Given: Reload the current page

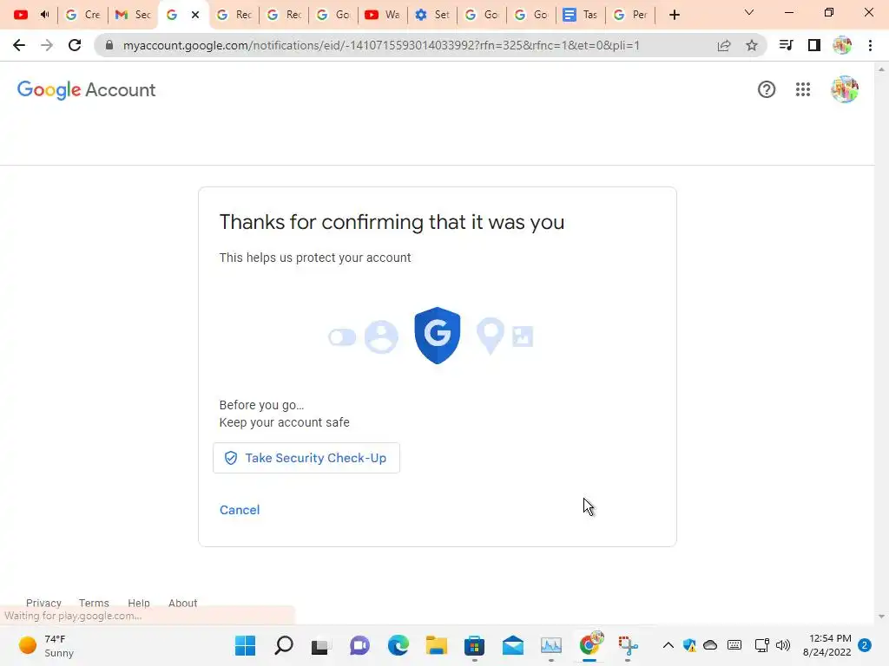Looking at the screenshot, I should pos(75,45).
